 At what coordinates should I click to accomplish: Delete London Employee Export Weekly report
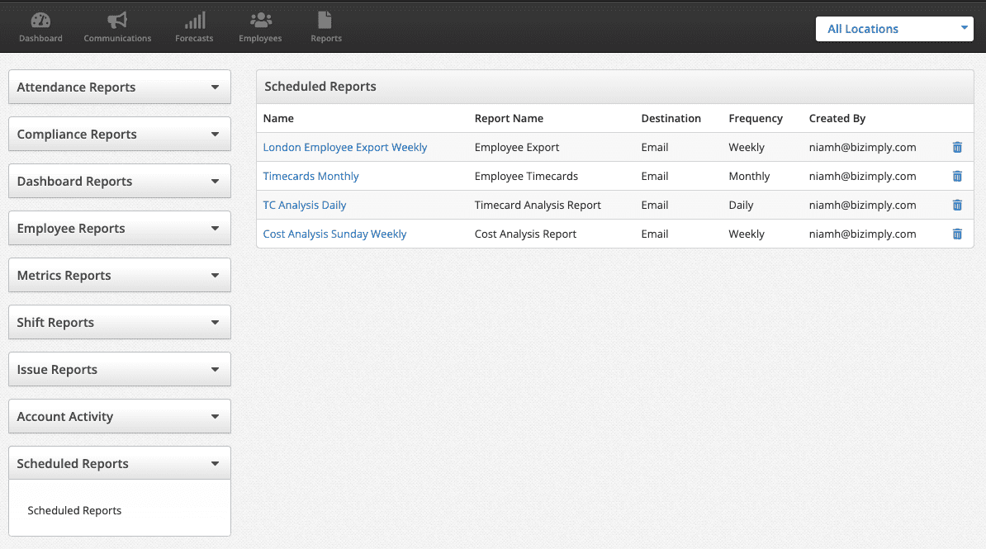[957, 148]
